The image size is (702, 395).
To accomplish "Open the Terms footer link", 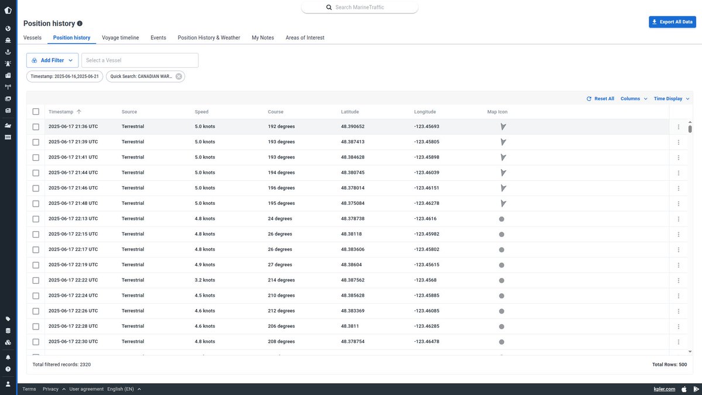I will pyautogui.click(x=29, y=389).
